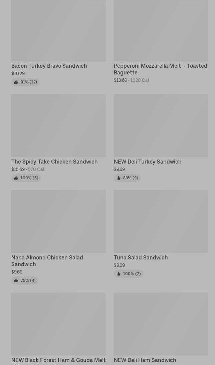Click thumbs-up icon on Bacon Turkey Bravo rating

16,82
